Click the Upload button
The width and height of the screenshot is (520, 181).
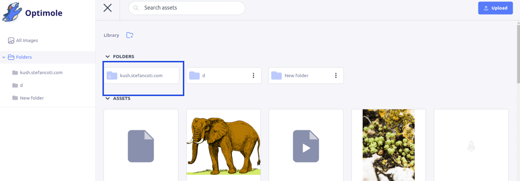point(495,8)
